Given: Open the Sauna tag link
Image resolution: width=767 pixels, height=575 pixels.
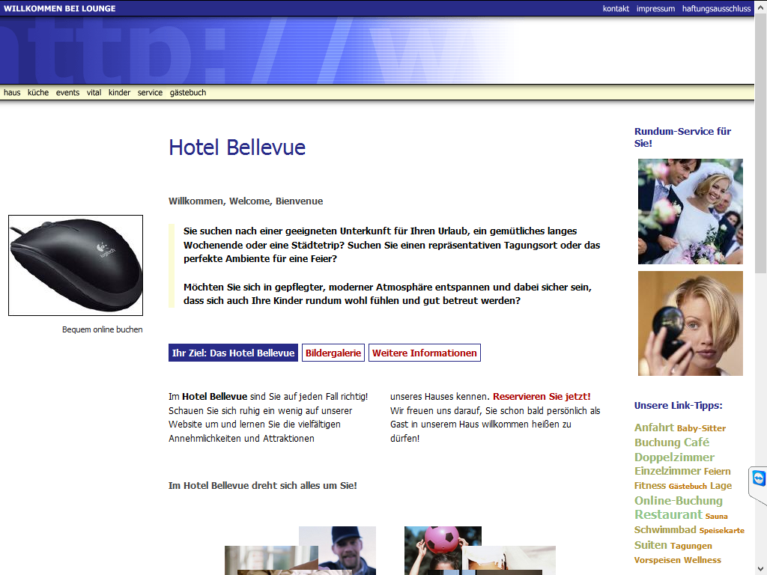Looking at the screenshot, I should point(716,517).
